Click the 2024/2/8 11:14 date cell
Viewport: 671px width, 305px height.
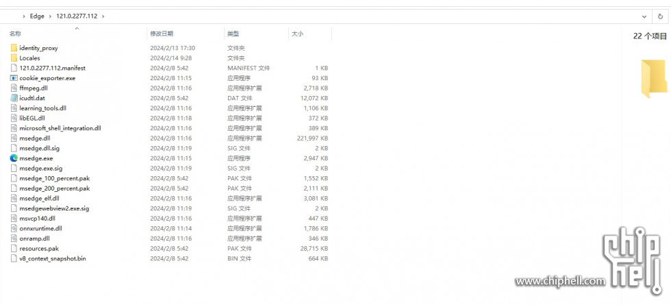(170, 228)
